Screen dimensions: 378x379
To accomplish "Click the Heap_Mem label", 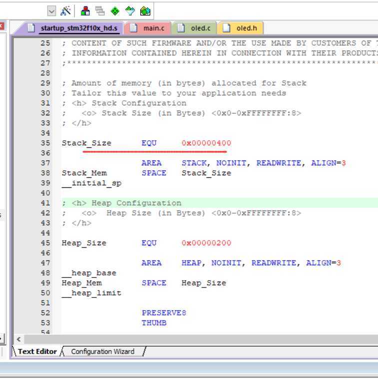I will [82, 283].
